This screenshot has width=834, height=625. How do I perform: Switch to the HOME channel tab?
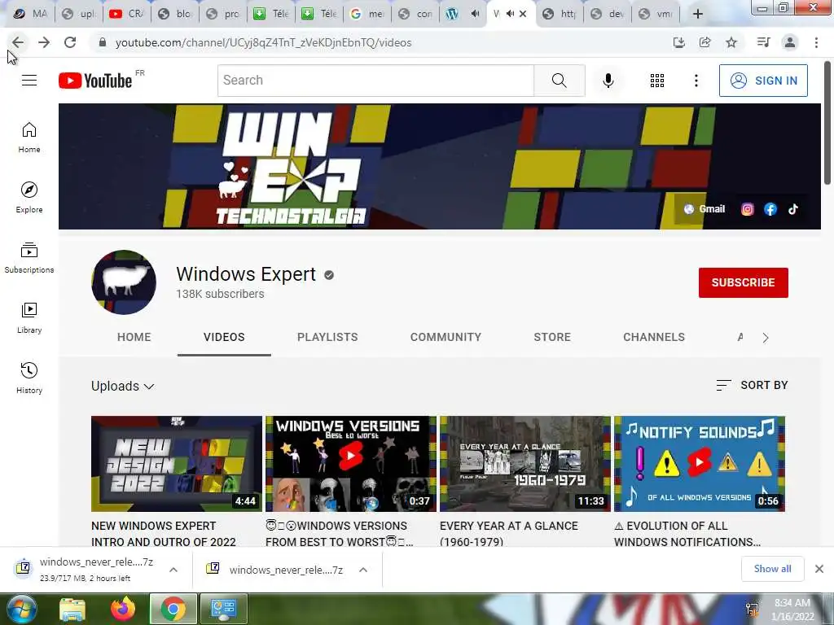click(x=134, y=337)
